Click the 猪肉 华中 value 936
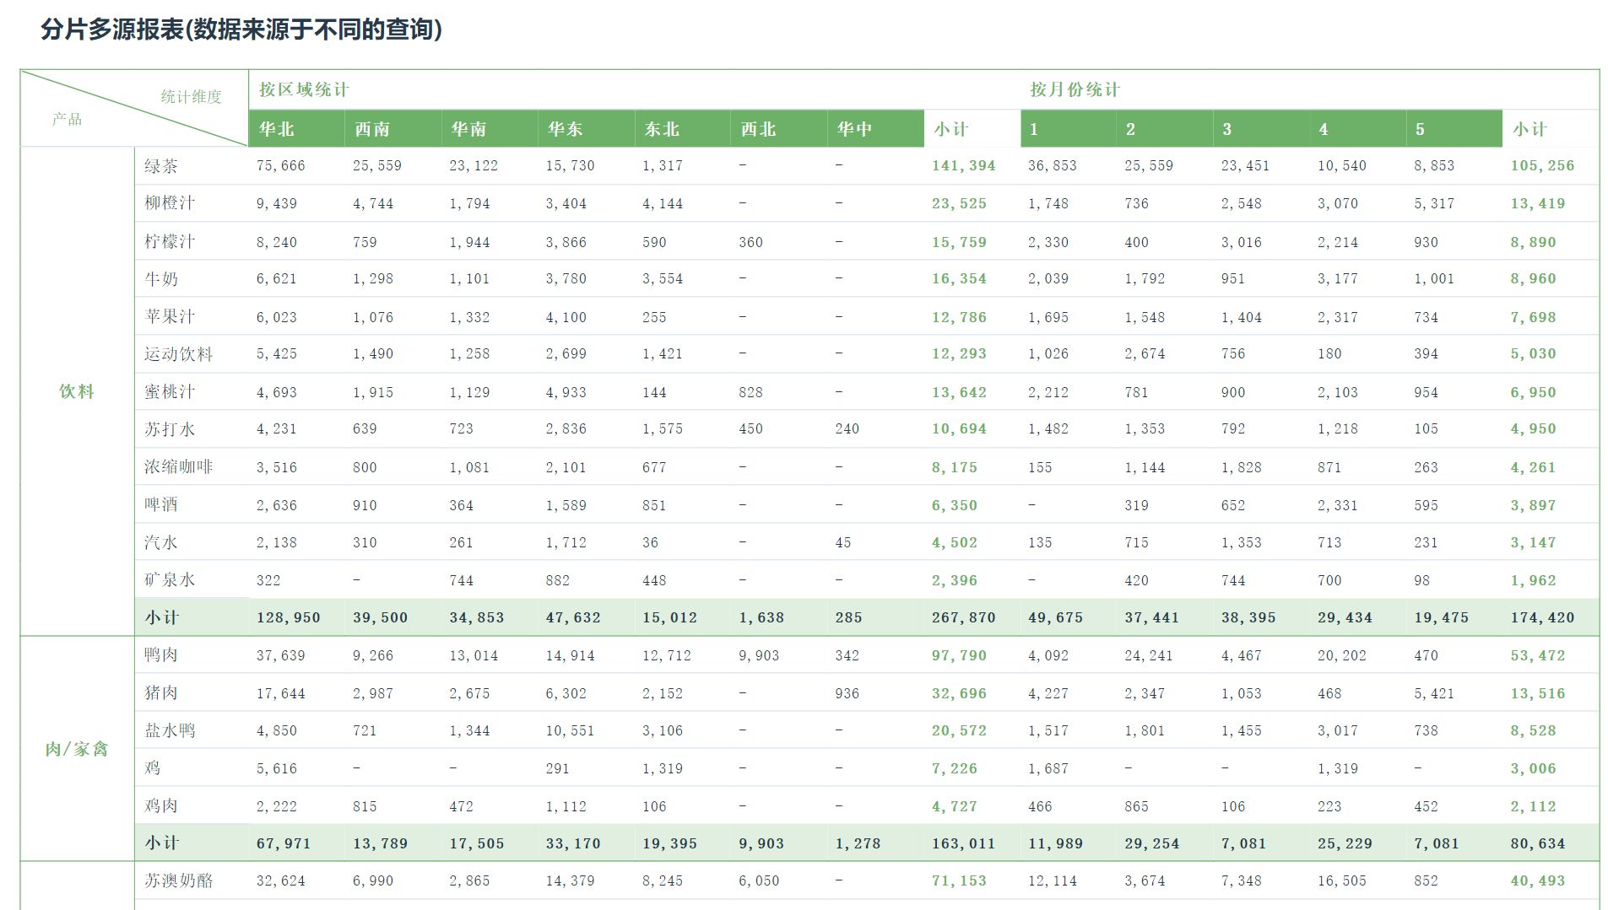The image size is (1608, 910). (847, 694)
